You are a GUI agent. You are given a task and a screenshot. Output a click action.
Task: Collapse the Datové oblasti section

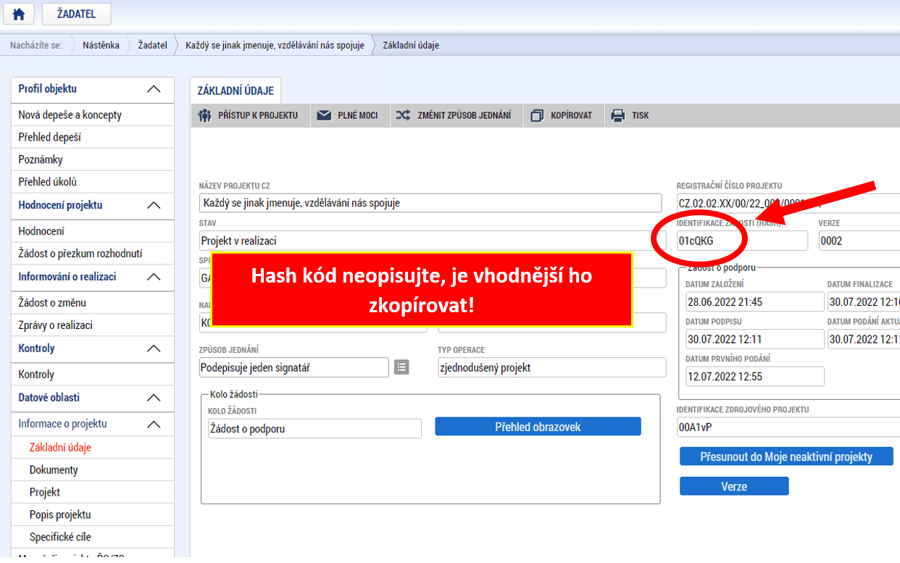click(x=154, y=398)
